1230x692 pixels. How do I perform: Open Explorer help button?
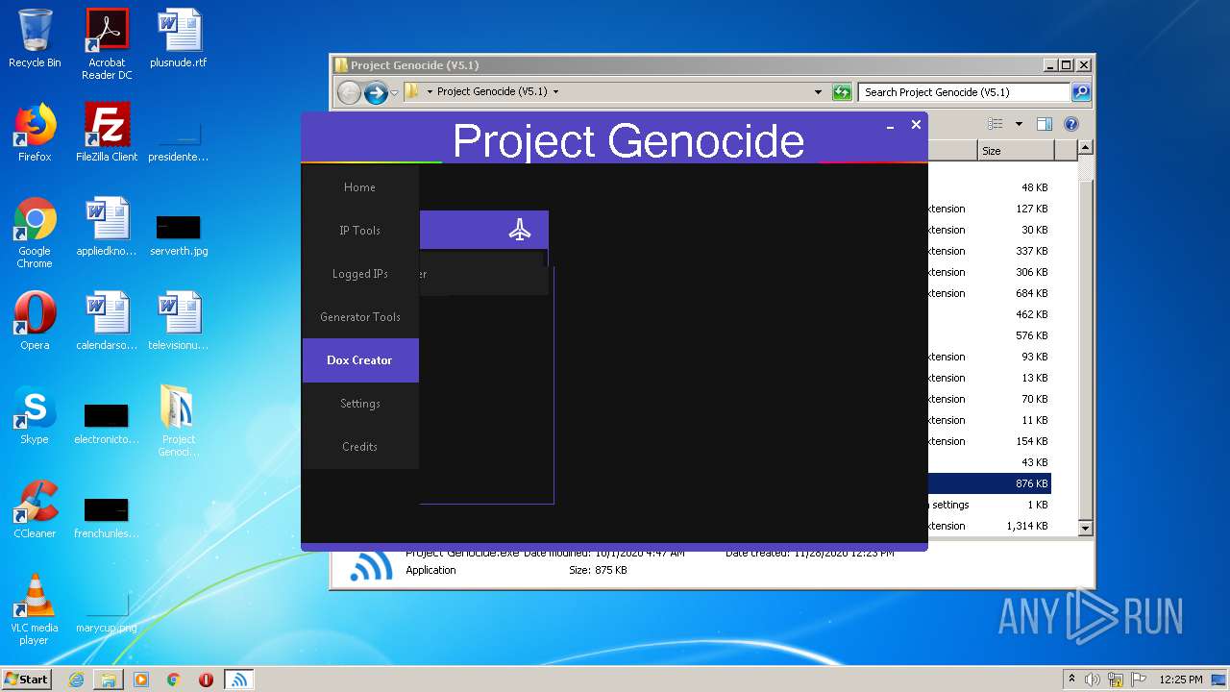pyautogui.click(x=1071, y=124)
